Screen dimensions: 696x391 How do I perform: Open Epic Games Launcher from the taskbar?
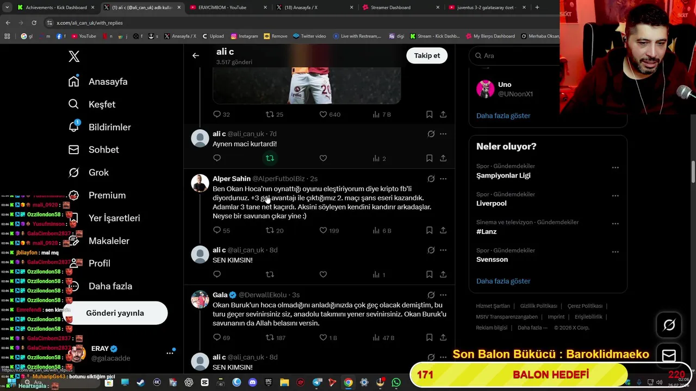(x=268, y=382)
